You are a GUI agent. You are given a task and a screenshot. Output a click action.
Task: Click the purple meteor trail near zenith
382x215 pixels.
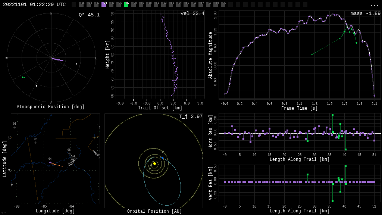[57, 59]
